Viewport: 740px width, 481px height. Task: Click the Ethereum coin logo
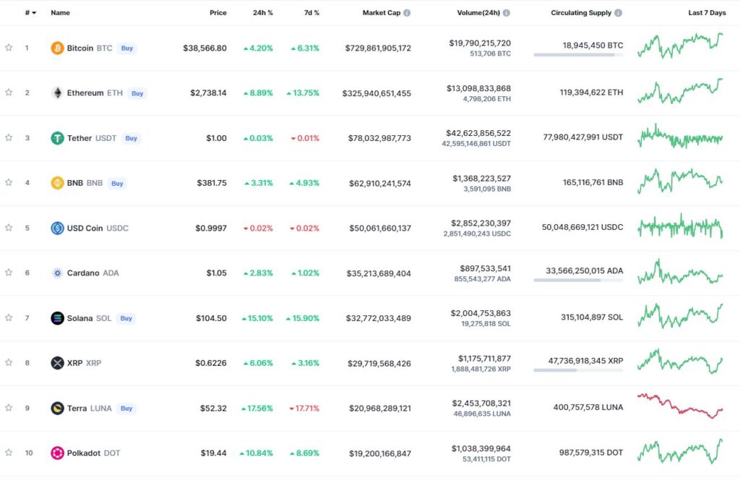pyautogui.click(x=57, y=93)
